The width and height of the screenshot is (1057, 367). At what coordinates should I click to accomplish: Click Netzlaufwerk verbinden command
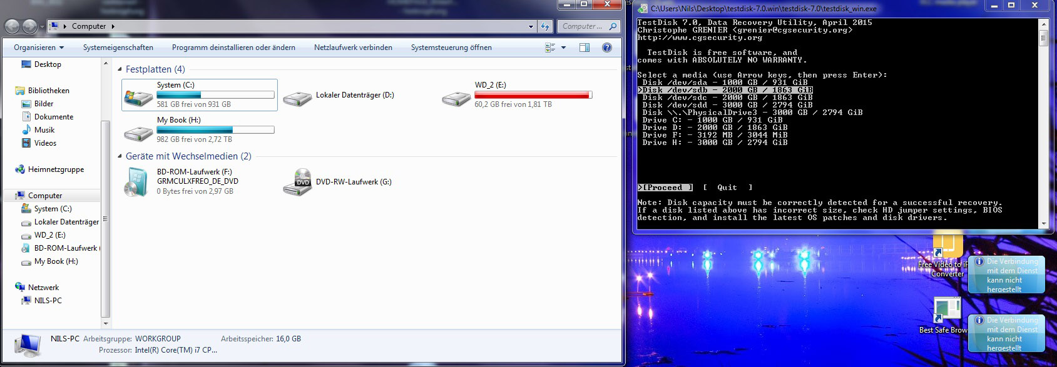pos(353,48)
